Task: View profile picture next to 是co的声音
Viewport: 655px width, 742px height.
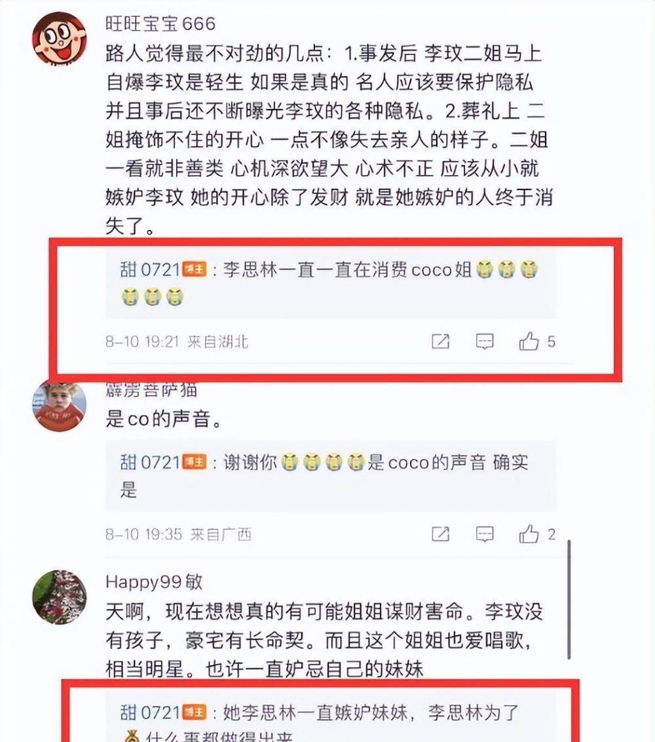Action: pos(60,405)
